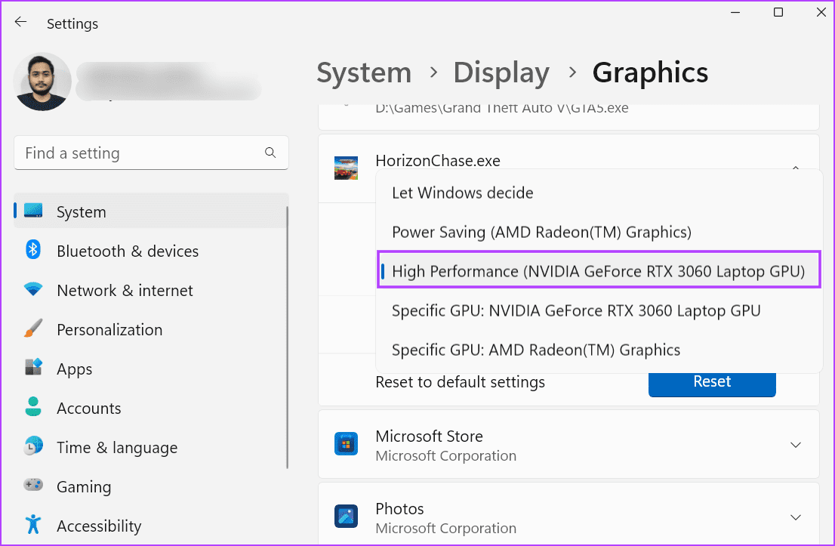The width and height of the screenshot is (835, 546).
Task: Open Time & language settings
Action: [x=151, y=448]
